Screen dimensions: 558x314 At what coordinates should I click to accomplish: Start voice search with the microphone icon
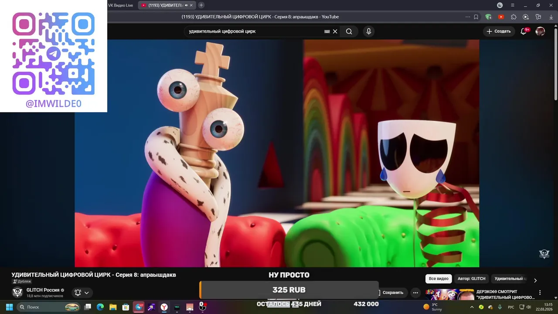pos(369,31)
